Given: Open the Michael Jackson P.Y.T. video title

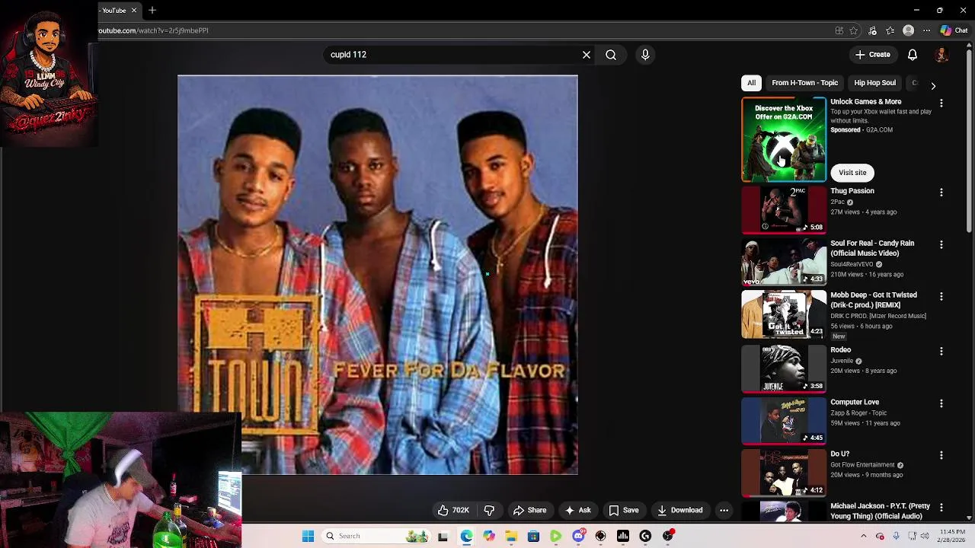Looking at the screenshot, I should point(880,511).
